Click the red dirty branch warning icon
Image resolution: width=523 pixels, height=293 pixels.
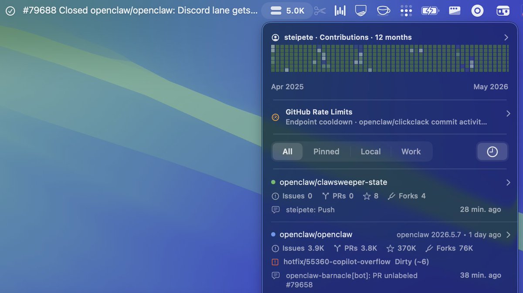(x=275, y=262)
